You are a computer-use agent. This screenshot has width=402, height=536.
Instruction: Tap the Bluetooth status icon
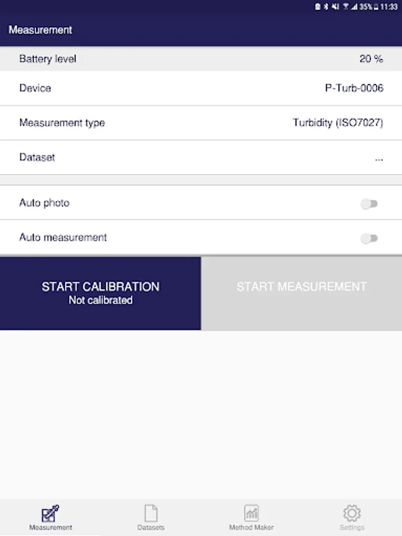326,7
